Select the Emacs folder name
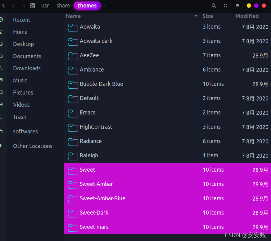271x241 pixels. point(88,113)
